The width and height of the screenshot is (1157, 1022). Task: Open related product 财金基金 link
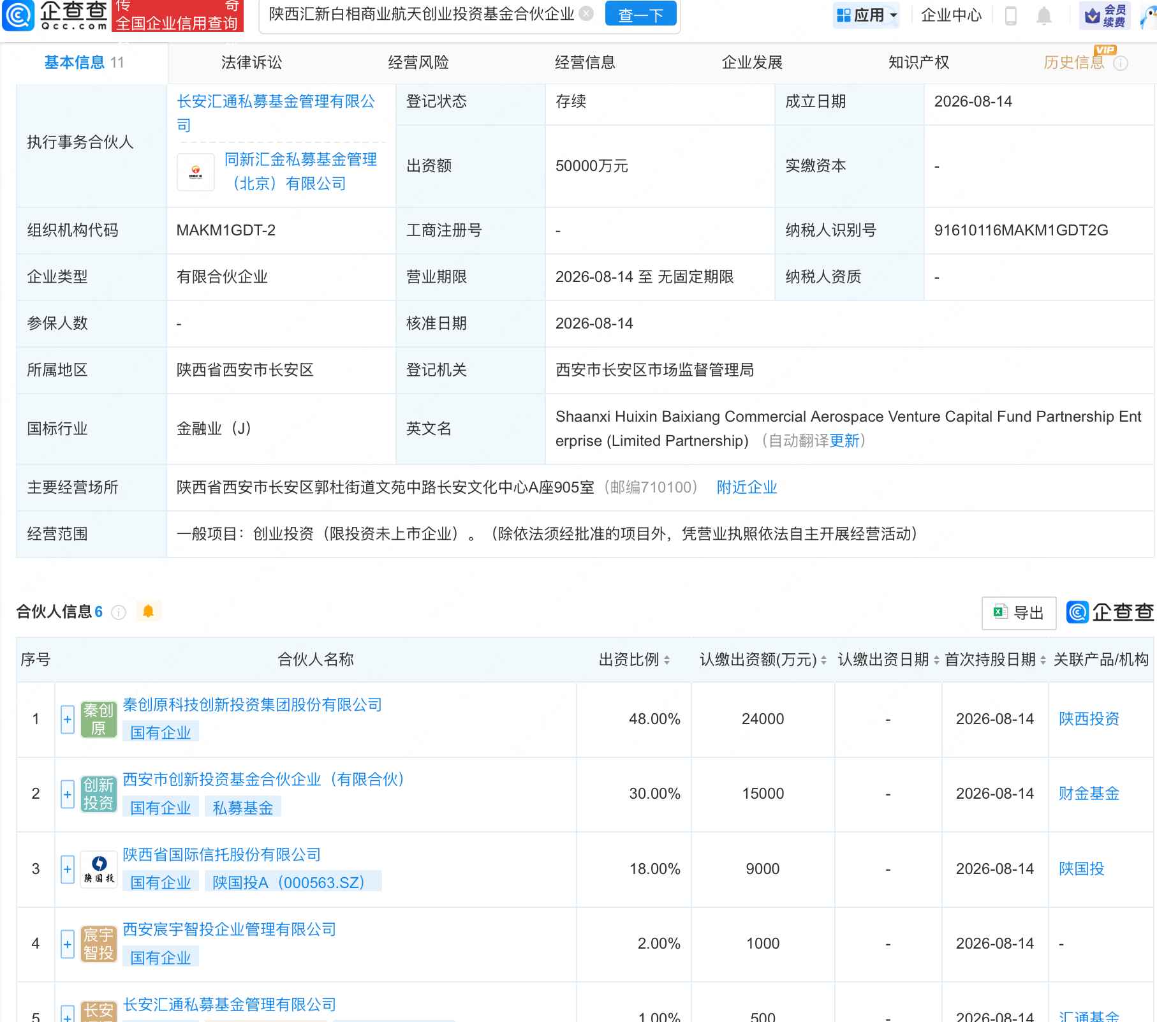pyautogui.click(x=1089, y=794)
